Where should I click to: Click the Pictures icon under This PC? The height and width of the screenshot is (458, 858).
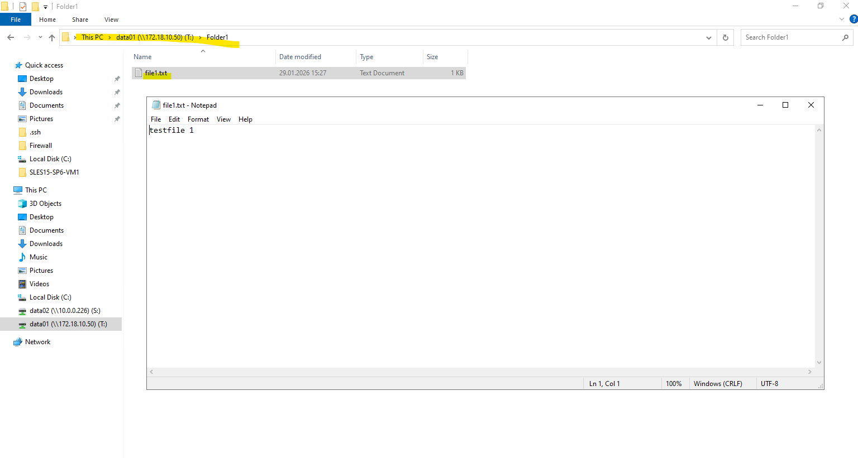(22, 271)
